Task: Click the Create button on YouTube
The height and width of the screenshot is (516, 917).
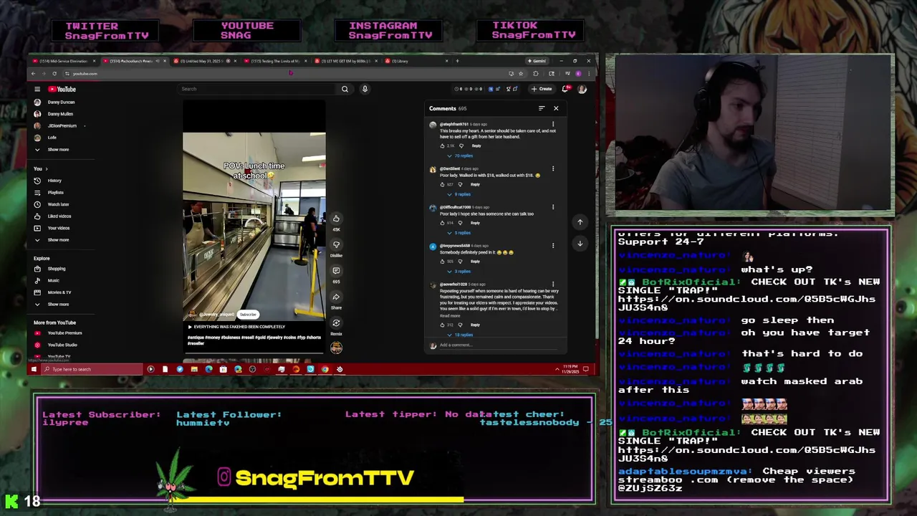Action: [542, 89]
